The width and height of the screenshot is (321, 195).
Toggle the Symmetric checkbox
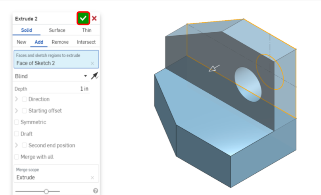click(x=17, y=122)
